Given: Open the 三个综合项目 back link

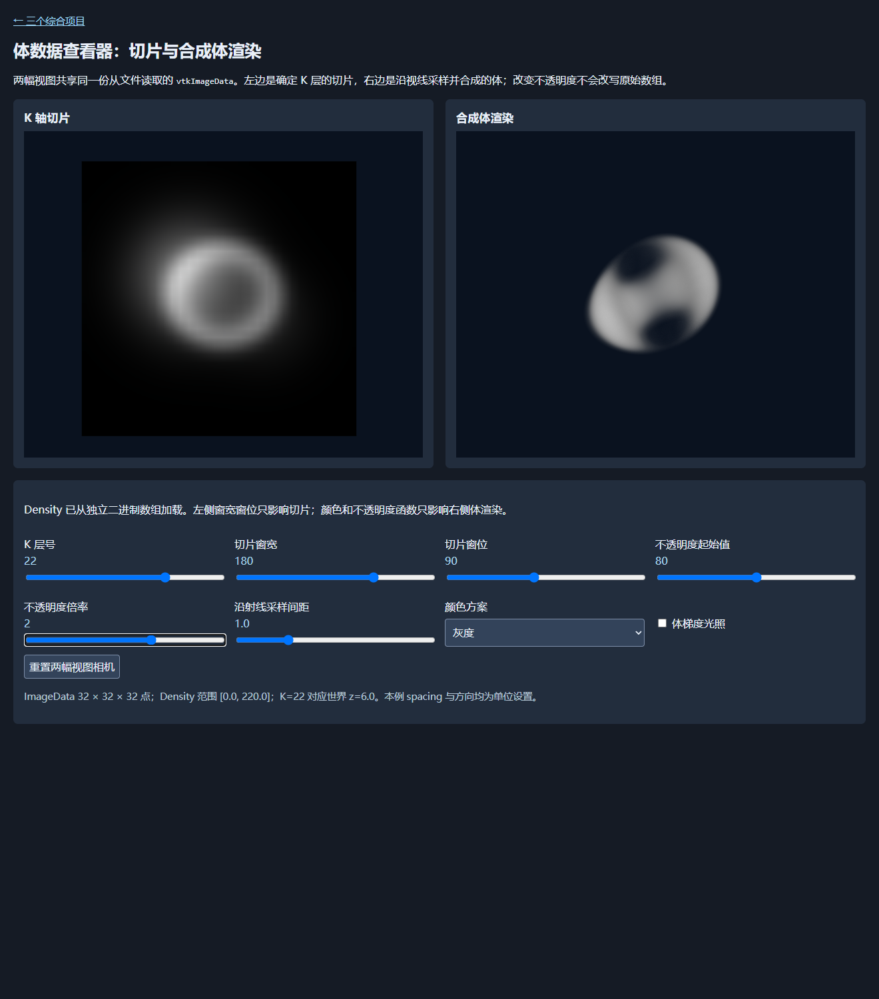Looking at the screenshot, I should [49, 21].
